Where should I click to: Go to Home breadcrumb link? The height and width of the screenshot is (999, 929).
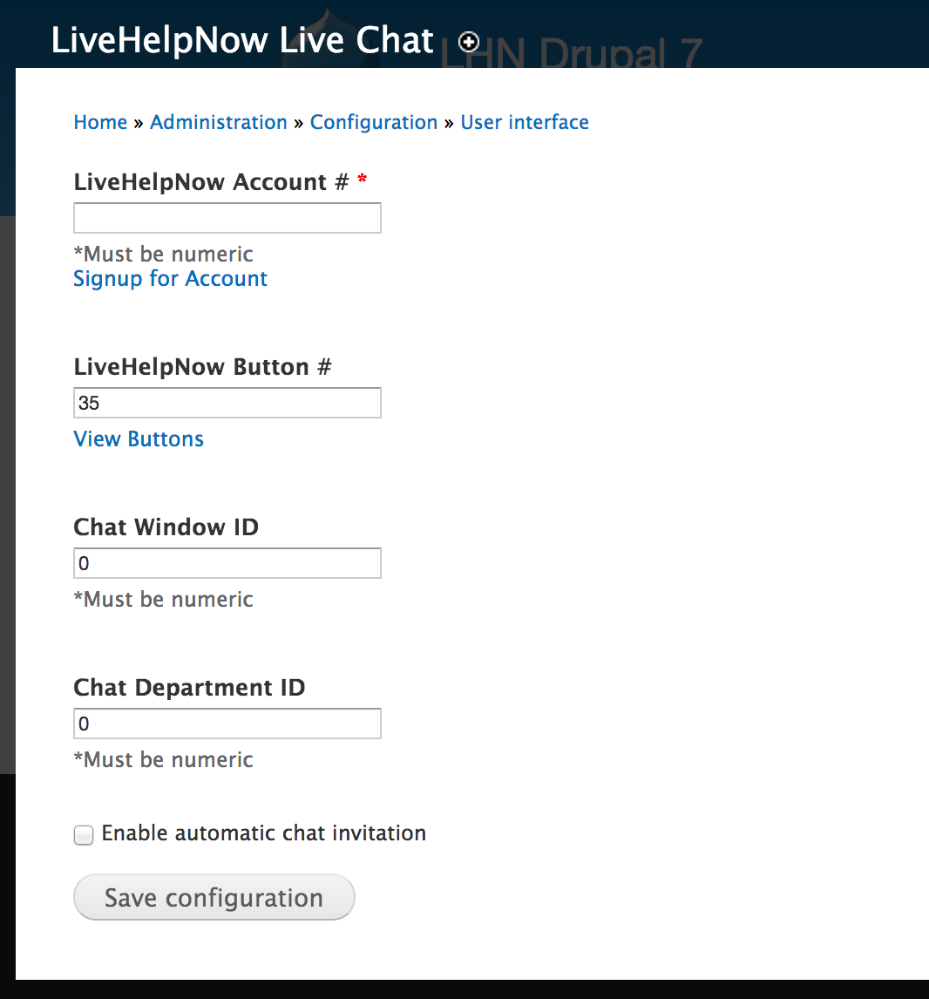[100, 122]
